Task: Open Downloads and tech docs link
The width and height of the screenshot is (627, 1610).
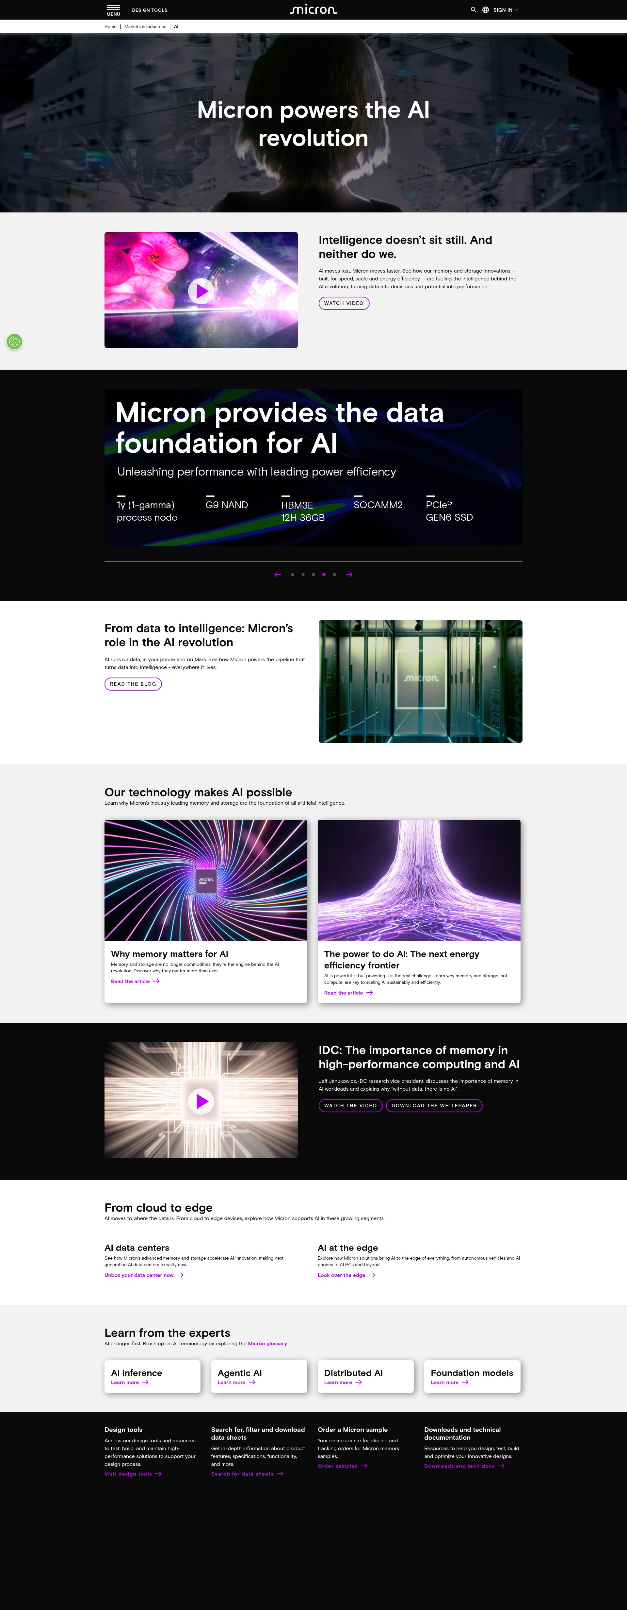Action: [459, 1466]
